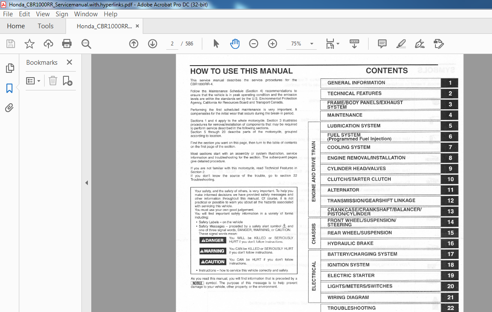
Task: Open the Help menu
Action: click(111, 14)
